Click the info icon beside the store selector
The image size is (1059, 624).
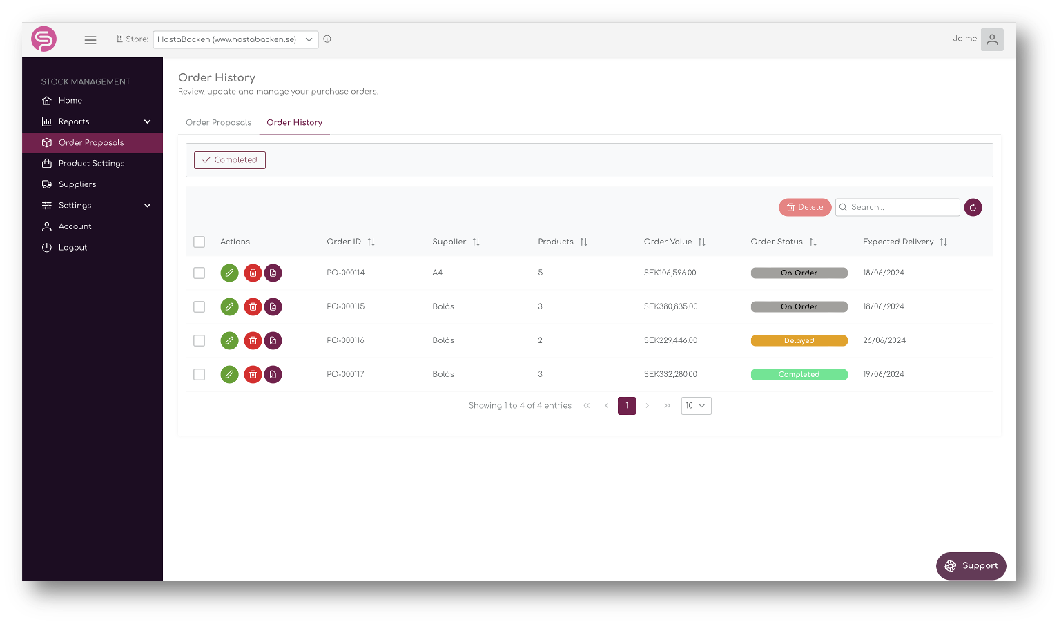click(327, 39)
